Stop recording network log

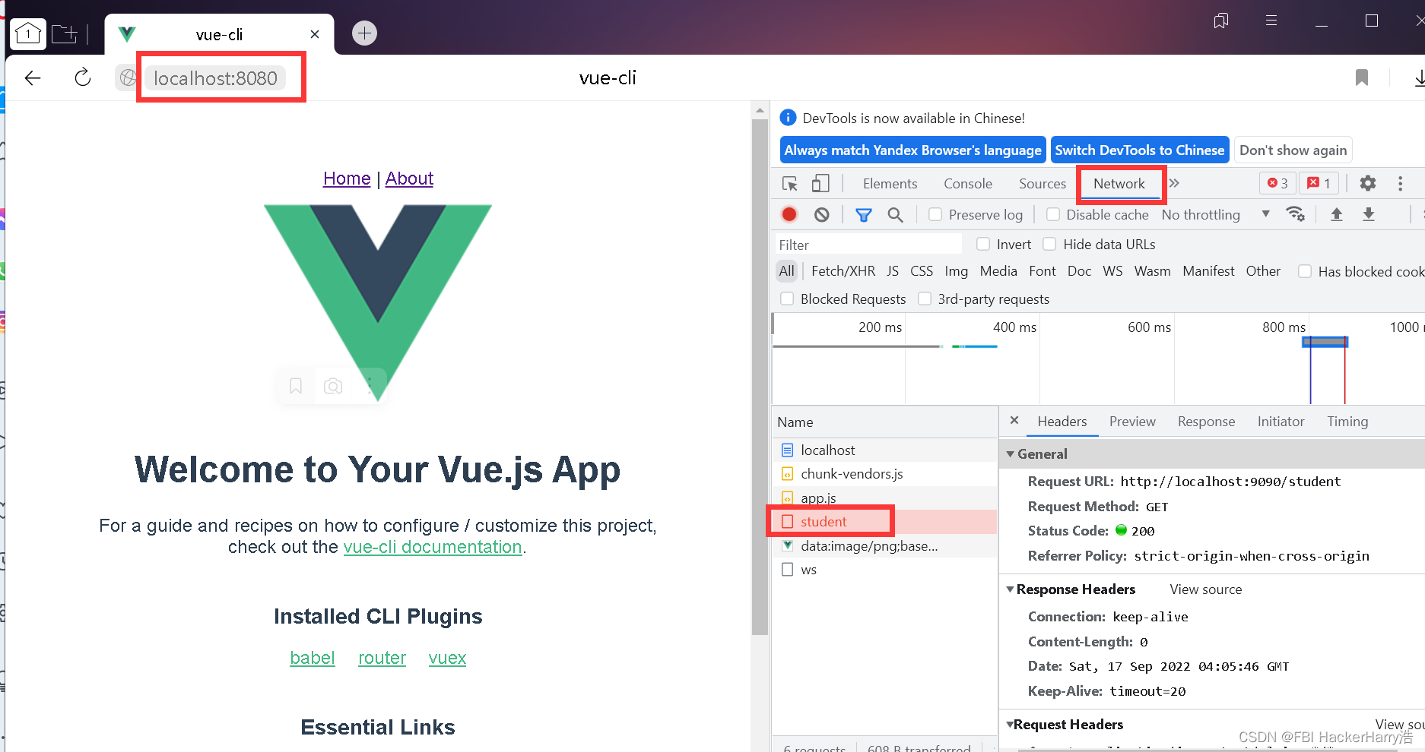(789, 214)
